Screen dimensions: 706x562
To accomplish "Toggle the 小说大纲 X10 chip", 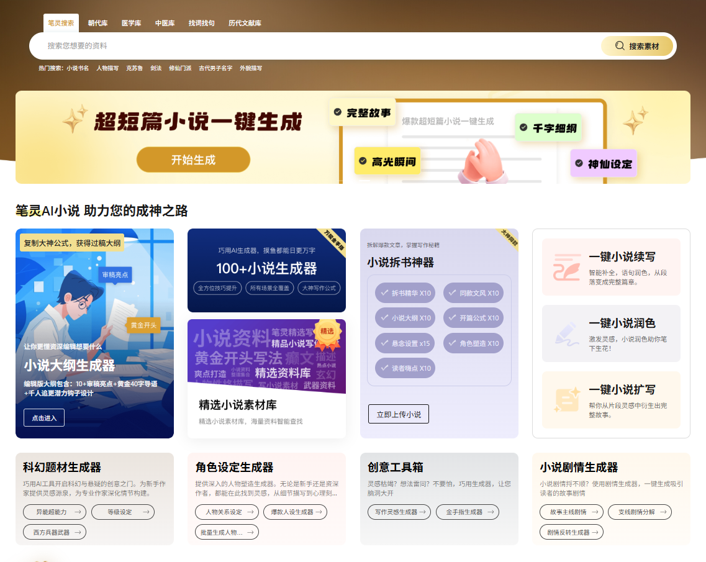I will coord(405,318).
